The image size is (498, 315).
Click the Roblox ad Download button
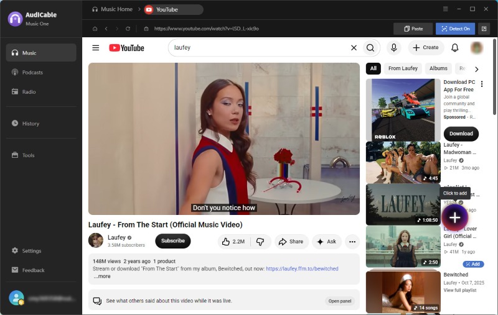click(461, 134)
